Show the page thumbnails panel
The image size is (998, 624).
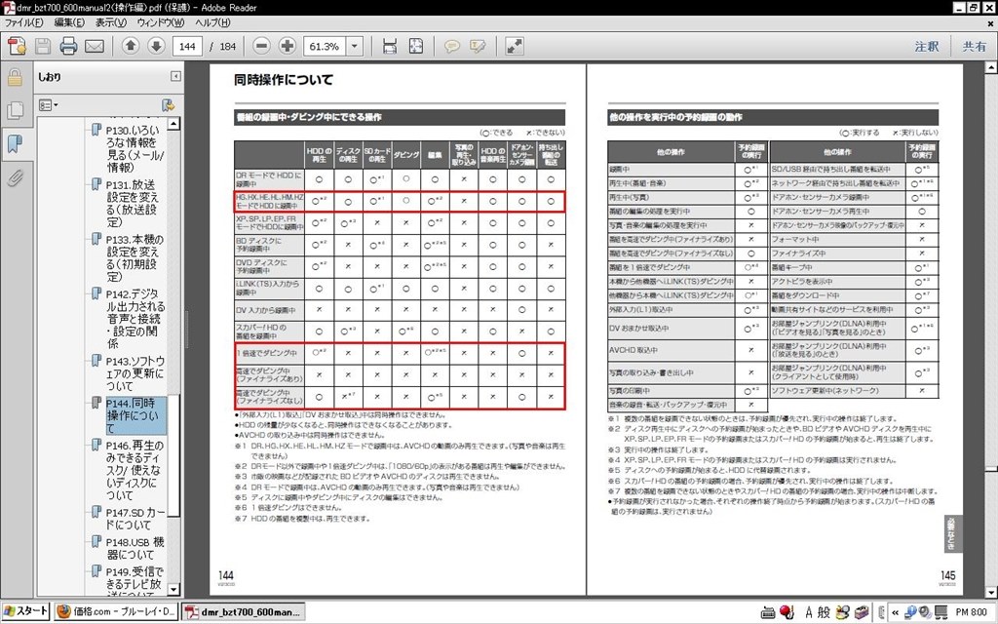[15, 111]
